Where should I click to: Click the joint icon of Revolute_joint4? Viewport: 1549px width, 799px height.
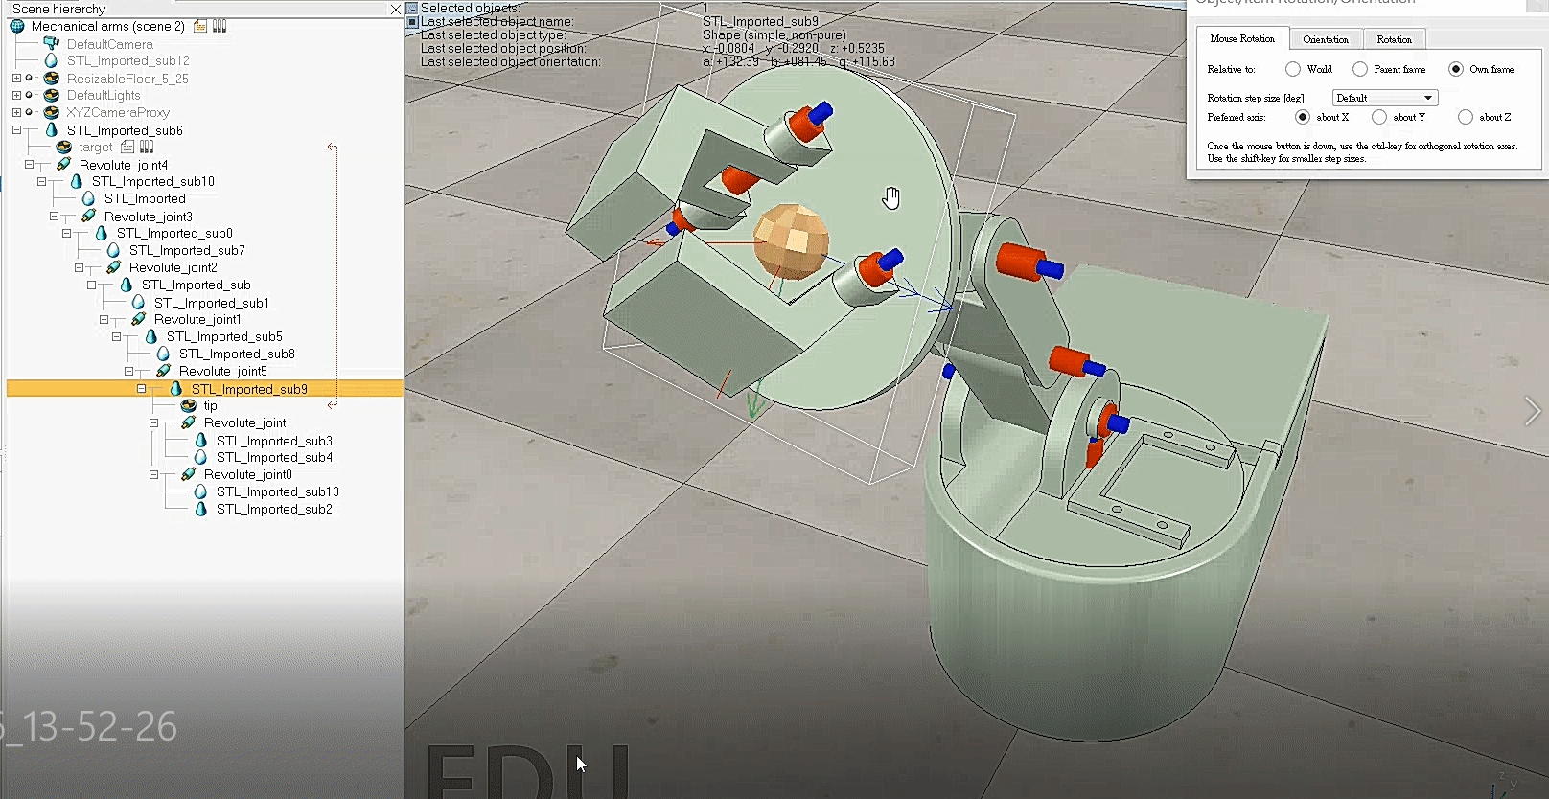coord(64,165)
